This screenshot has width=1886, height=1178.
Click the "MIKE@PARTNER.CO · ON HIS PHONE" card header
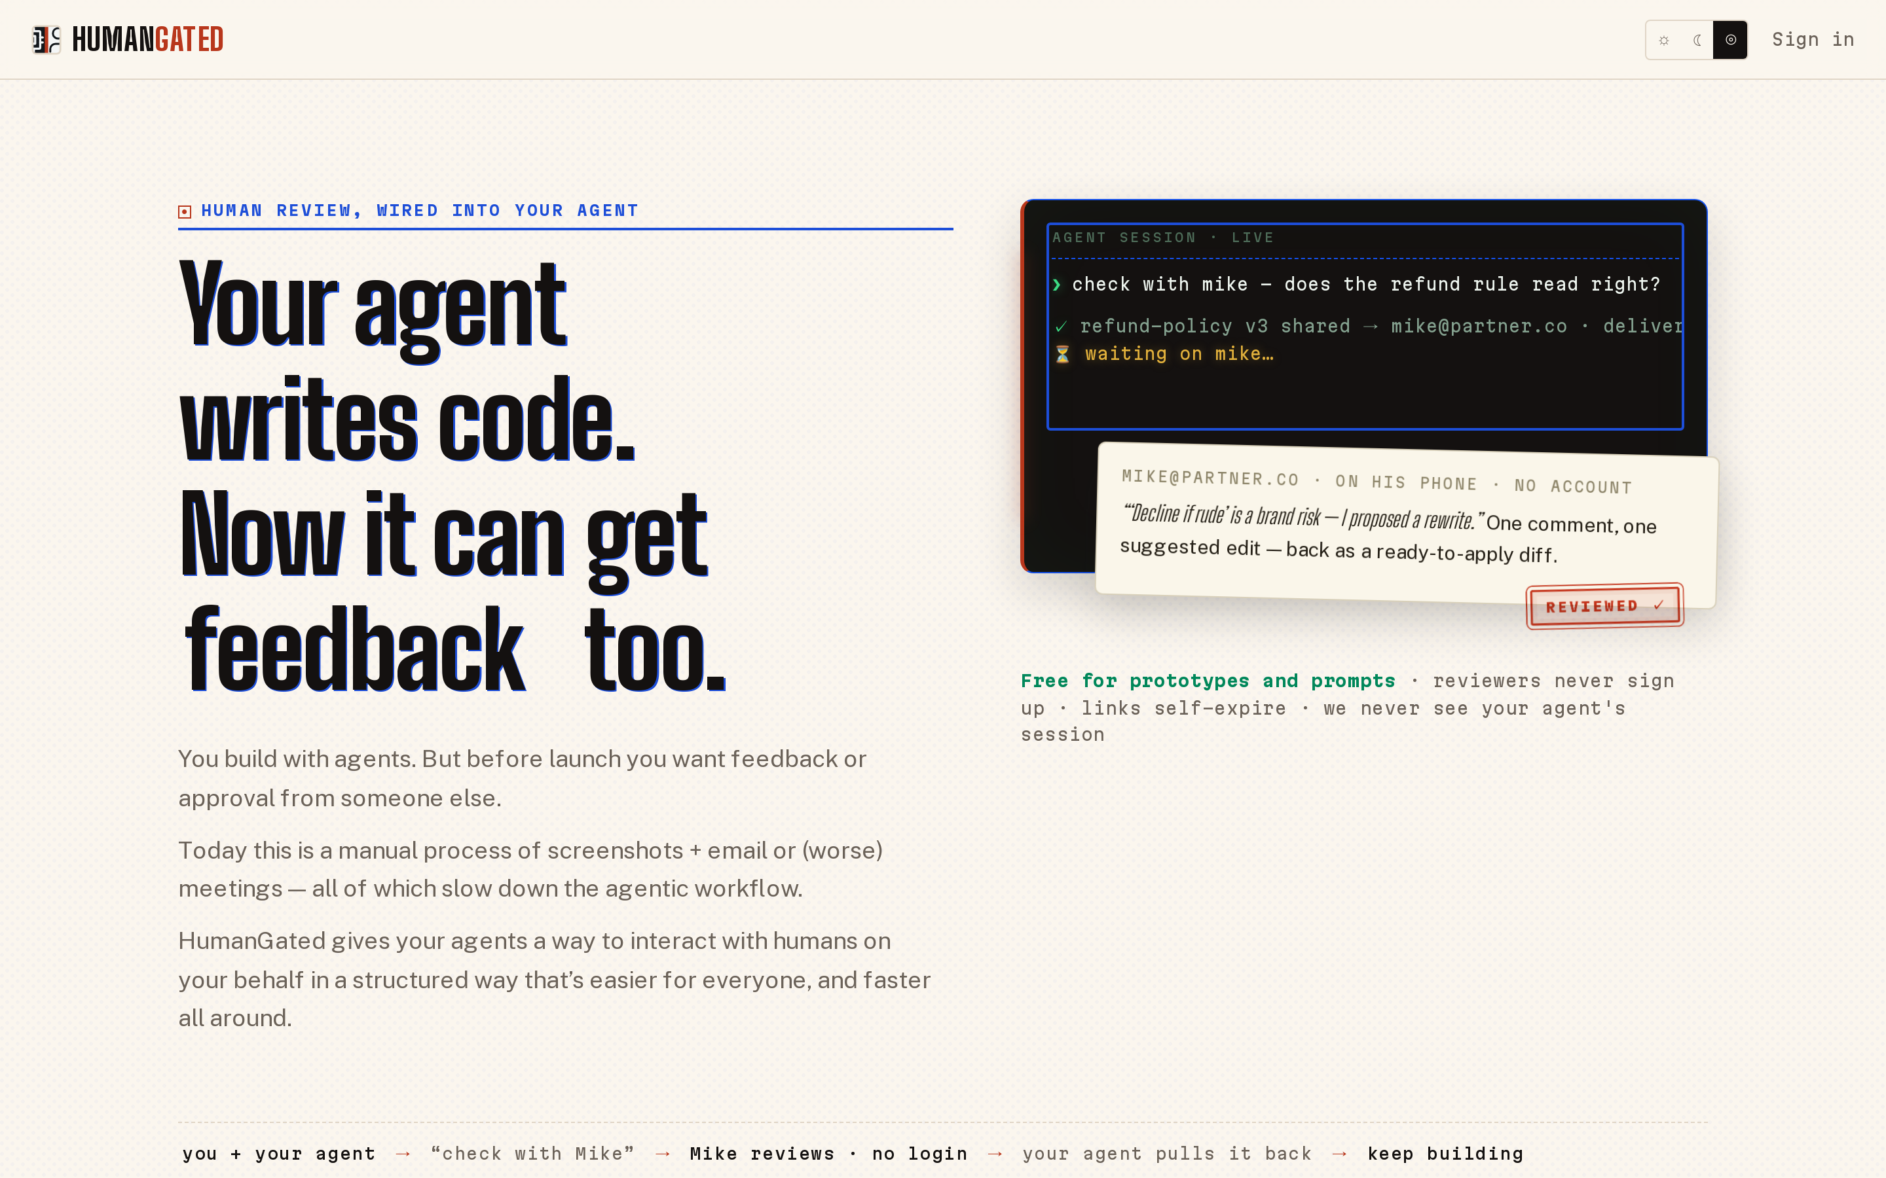1377,482
